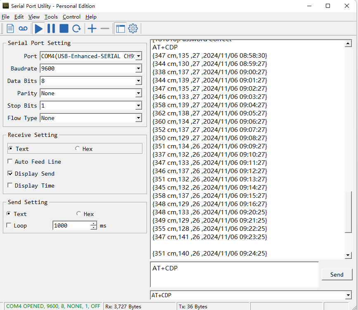
Task: Open the File menu
Action: 5,17
